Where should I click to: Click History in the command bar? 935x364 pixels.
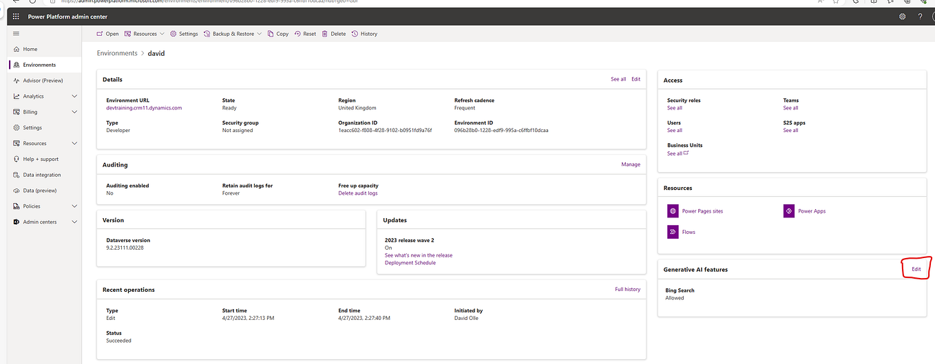coord(364,34)
